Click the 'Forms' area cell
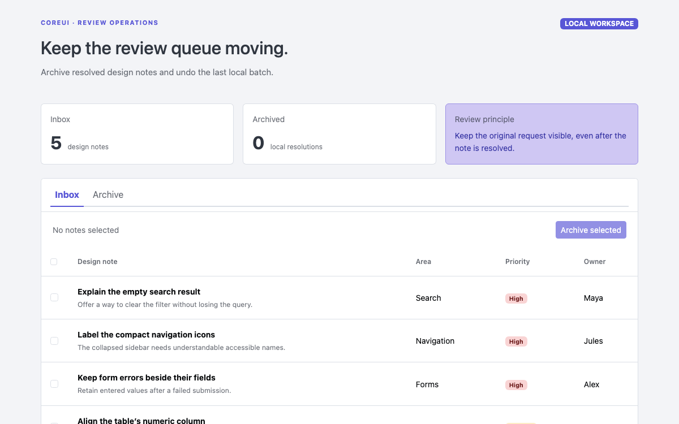Viewport: 679px width, 424px height. [x=427, y=384]
